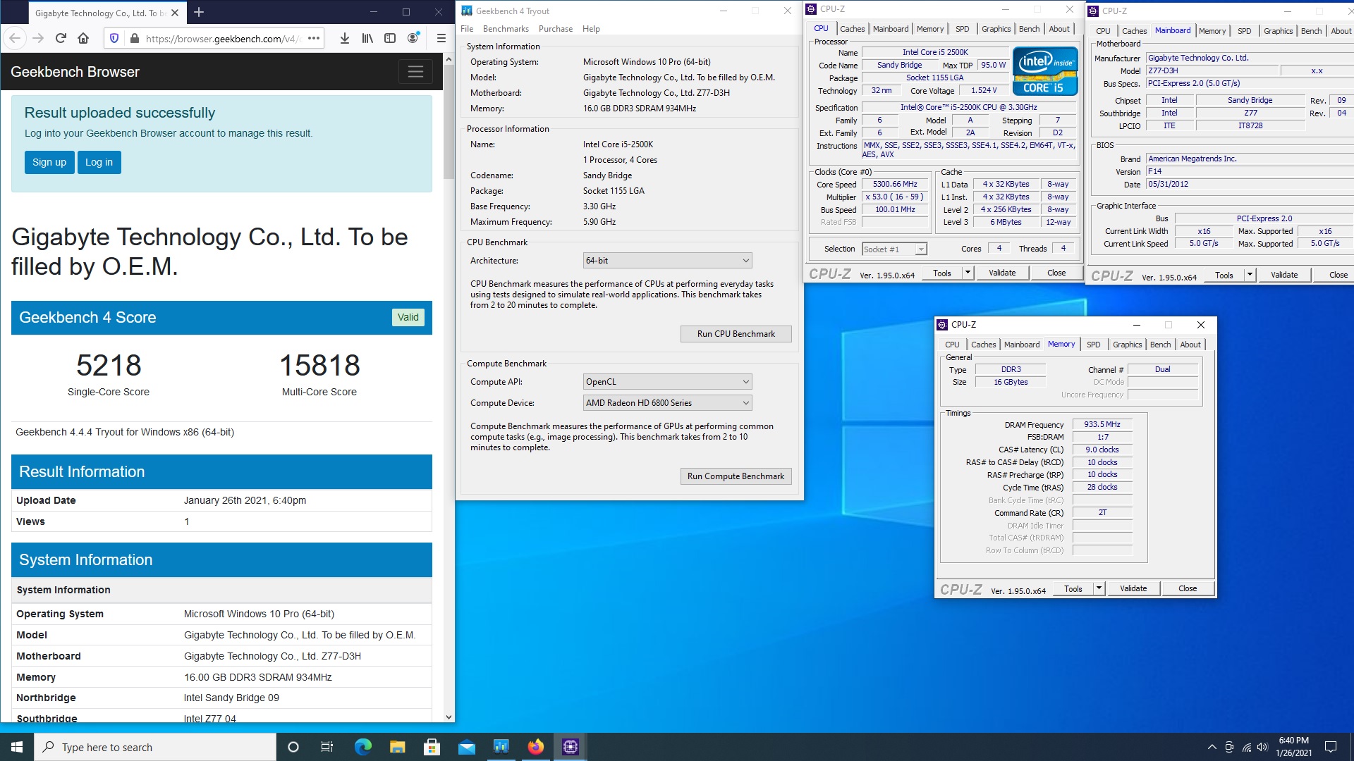Open Socket #1 selection dropdown

894,249
